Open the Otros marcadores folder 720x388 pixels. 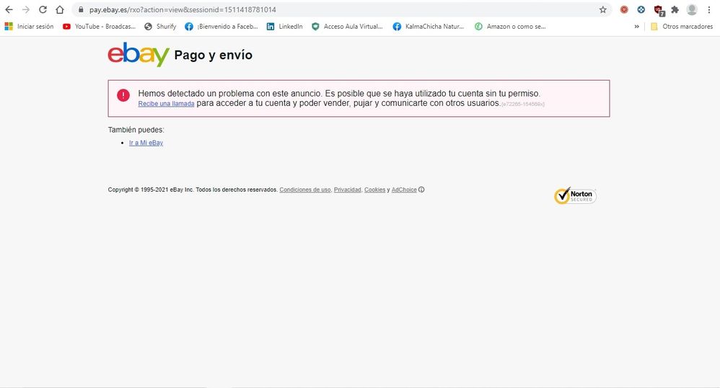(682, 27)
